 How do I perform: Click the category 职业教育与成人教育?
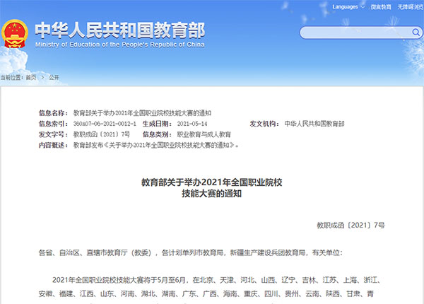204,134
